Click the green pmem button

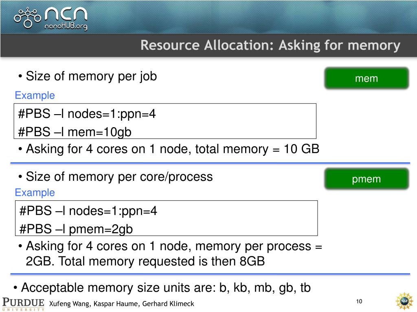coord(367,179)
